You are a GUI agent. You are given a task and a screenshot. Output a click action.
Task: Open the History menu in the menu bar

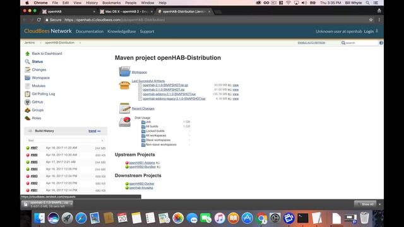(x=92, y=3)
